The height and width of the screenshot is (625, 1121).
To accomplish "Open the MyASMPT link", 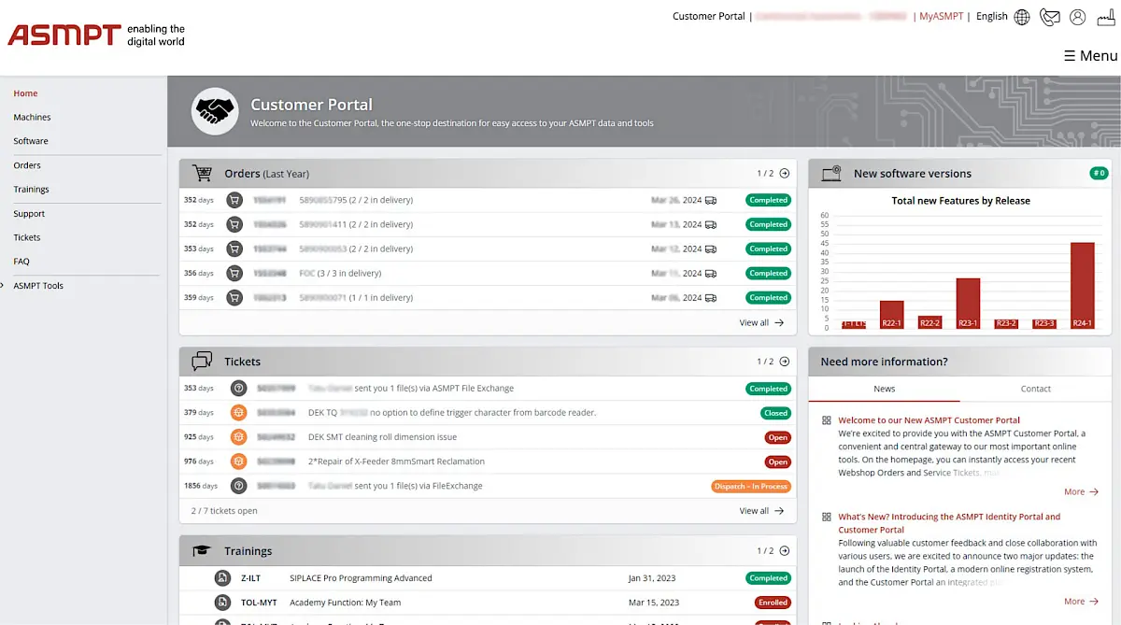I will click(941, 17).
